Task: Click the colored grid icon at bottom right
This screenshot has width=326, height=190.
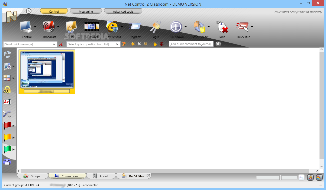Action: pyautogui.click(x=319, y=177)
